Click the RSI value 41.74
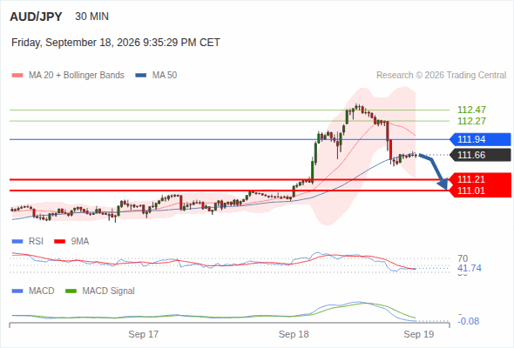Viewport: 514px width, 348px height. tap(470, 269)
